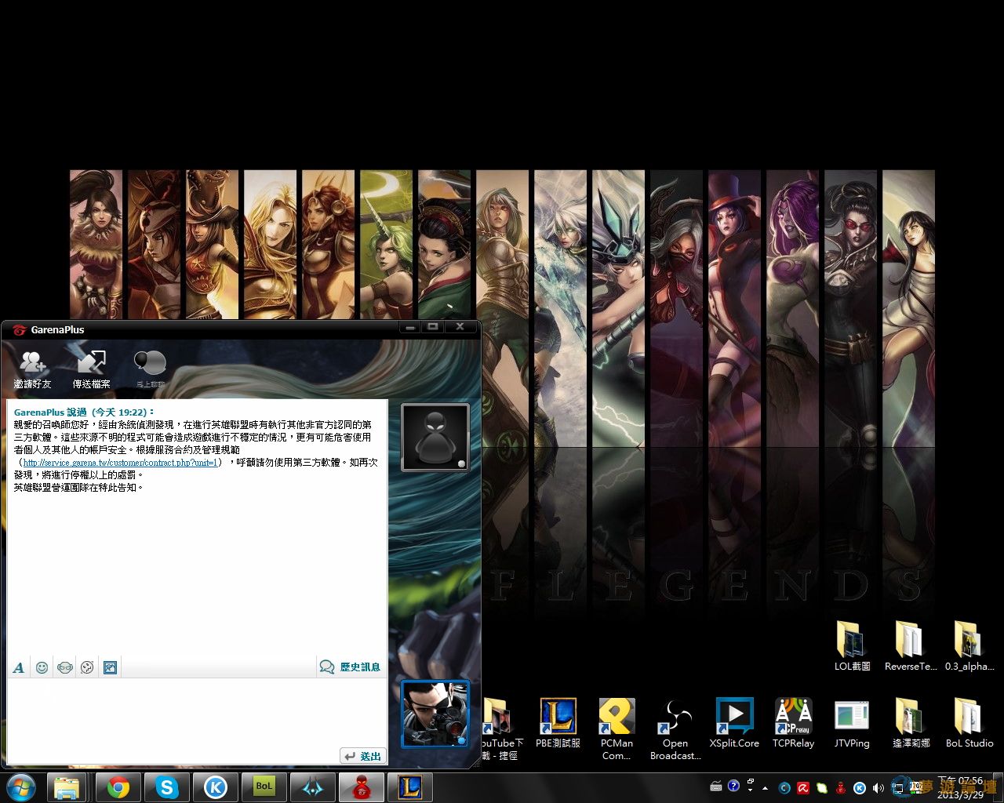Click the dotted round face icon in chat toolbar

(87, 667)
